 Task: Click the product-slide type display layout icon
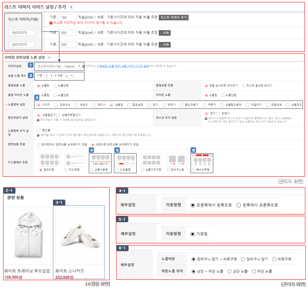point(100,159)
